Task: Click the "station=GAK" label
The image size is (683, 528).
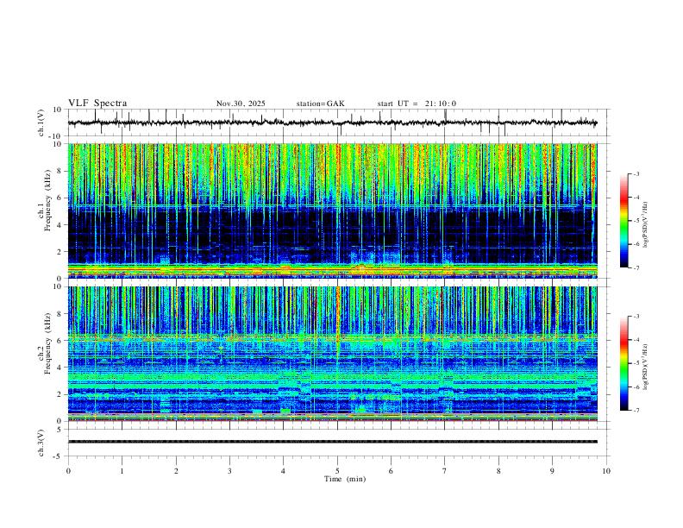Action: [320, 104]
